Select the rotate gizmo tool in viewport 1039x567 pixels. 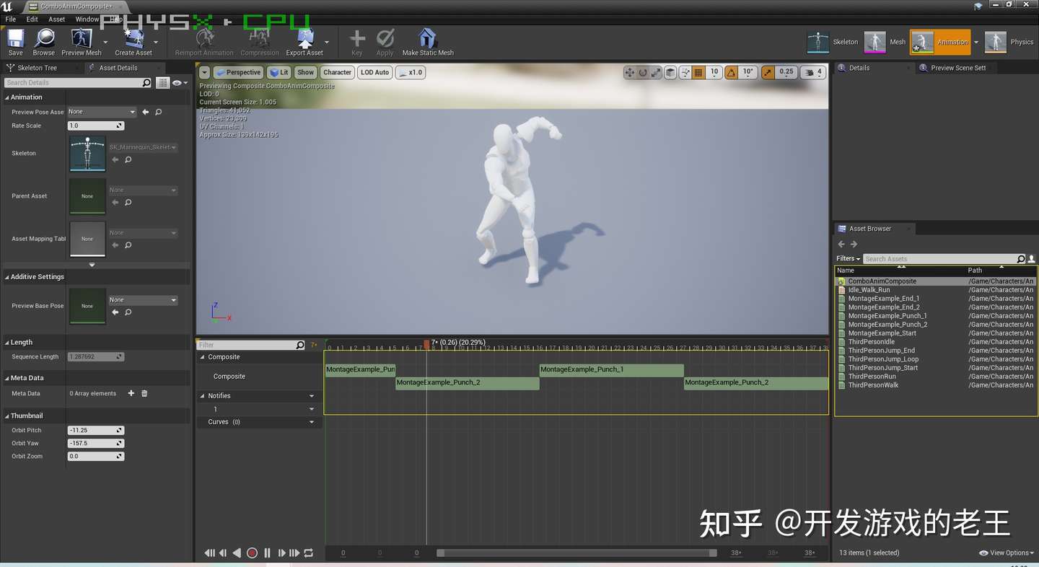(x=643, y=72)
